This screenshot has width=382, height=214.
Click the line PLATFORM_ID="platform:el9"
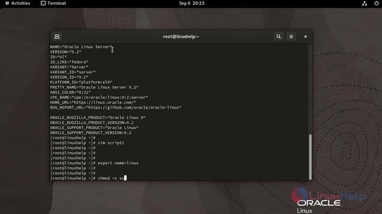(x=81, y=82)
